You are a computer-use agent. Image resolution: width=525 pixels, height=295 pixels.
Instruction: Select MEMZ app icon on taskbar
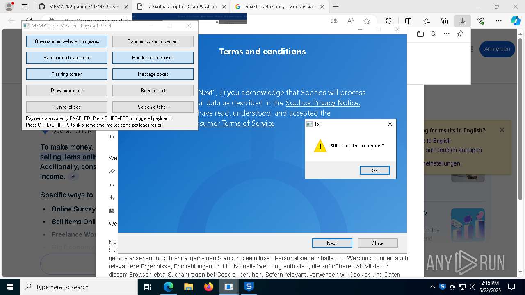228,287
